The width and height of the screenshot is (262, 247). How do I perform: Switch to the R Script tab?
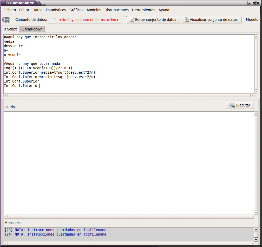(x=10, y=29)
